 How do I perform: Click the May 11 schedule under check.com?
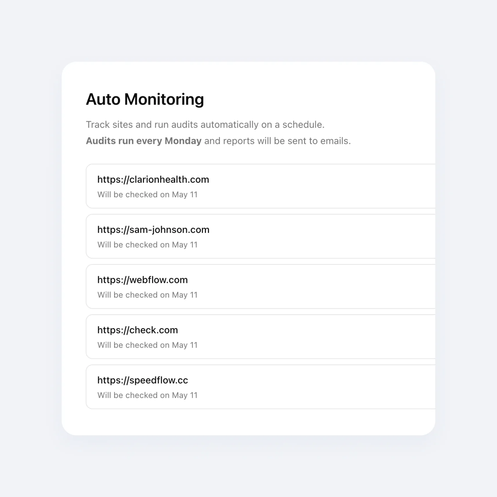(x=147, y=345)
